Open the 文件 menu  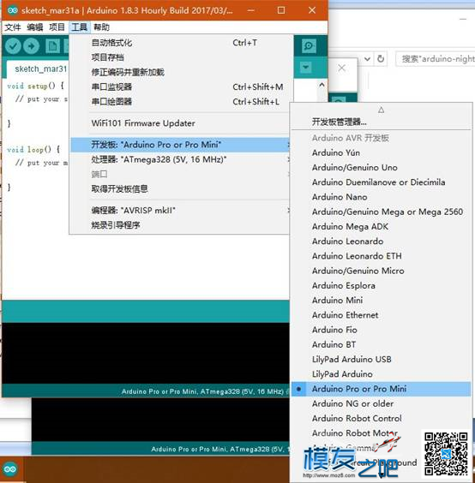coord(13,27)
